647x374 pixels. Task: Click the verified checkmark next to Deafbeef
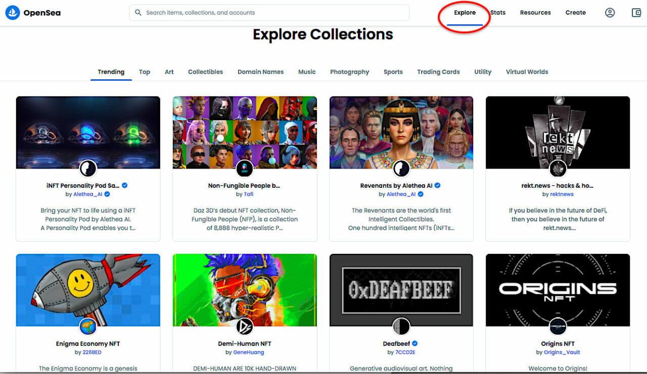click(414, 343)
